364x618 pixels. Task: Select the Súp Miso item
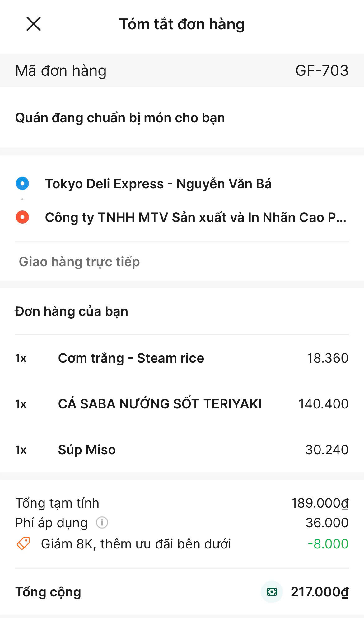point(87,450)
